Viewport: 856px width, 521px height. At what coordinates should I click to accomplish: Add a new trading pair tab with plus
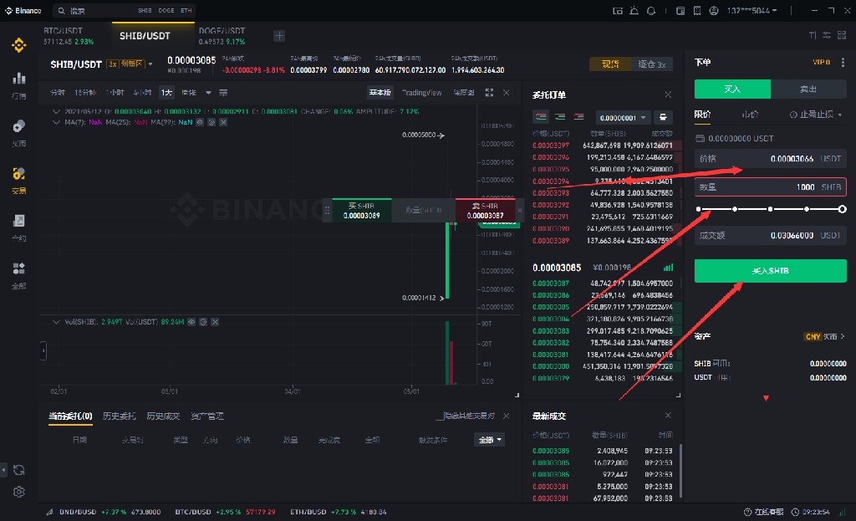pyautogui.click(x=279, y=35)
